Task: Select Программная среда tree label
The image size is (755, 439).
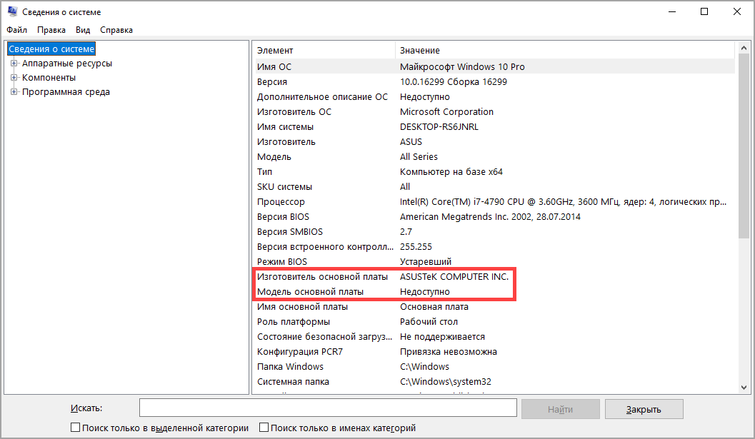Action: coord(66,92)
